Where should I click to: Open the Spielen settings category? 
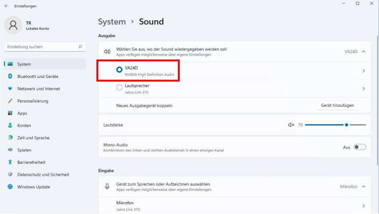coord(45,150)
